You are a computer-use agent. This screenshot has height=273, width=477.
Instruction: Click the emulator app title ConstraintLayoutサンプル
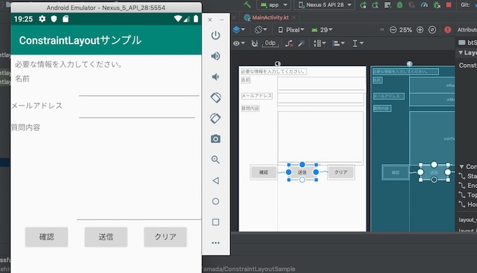pos(80,40)
